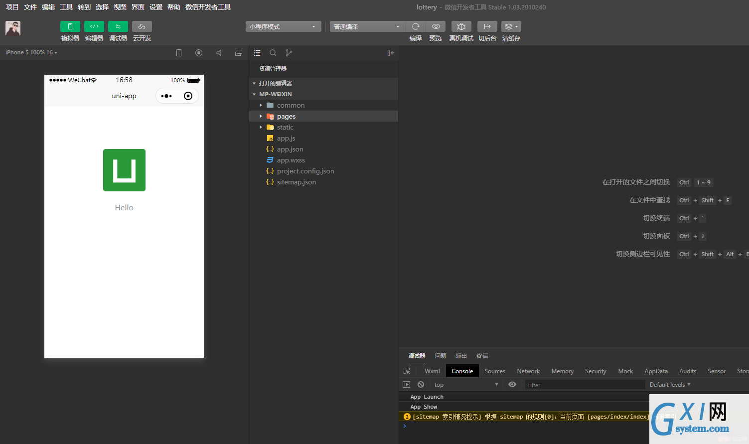The height and width of the screenshot is (444, 749).
Task: Toggle the debugger (调试器) panel button
Action: pos(118,26)
